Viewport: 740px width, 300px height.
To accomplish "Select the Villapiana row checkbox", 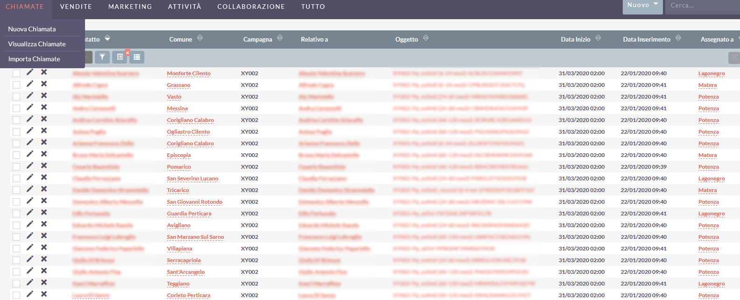I will point(16,249).
